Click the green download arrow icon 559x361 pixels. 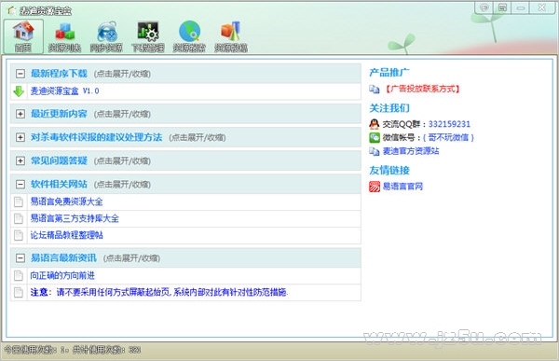(x=19, y=91)
